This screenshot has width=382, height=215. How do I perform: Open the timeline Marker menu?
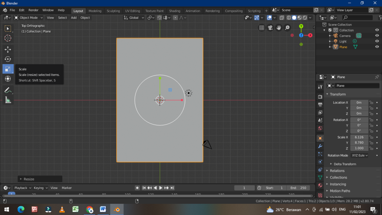tap(67, 188)
